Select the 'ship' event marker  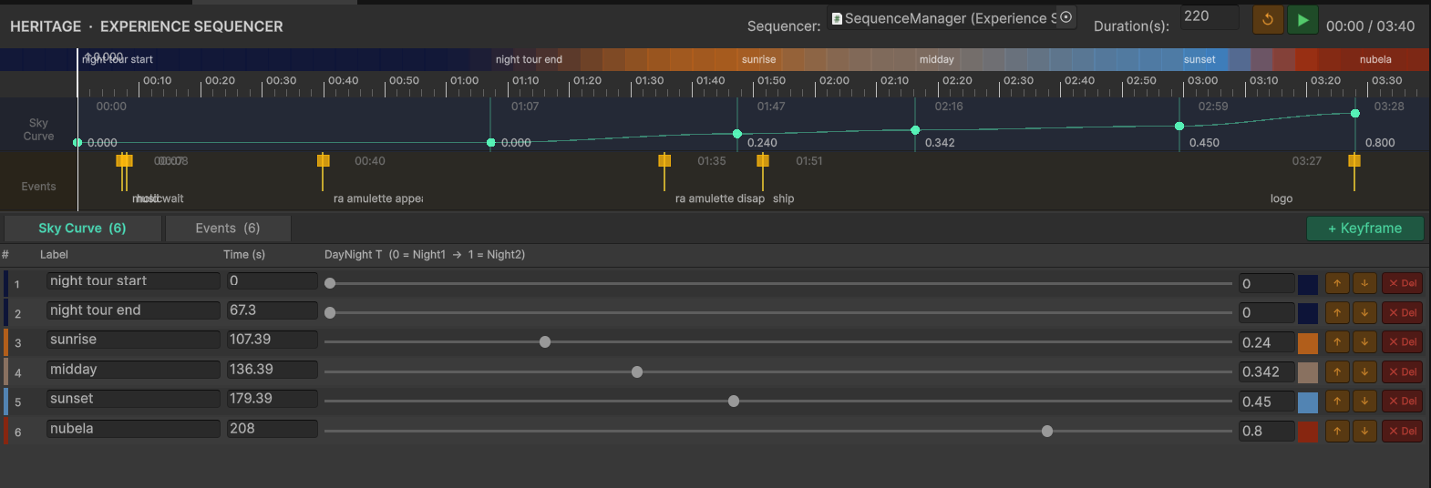763,161
